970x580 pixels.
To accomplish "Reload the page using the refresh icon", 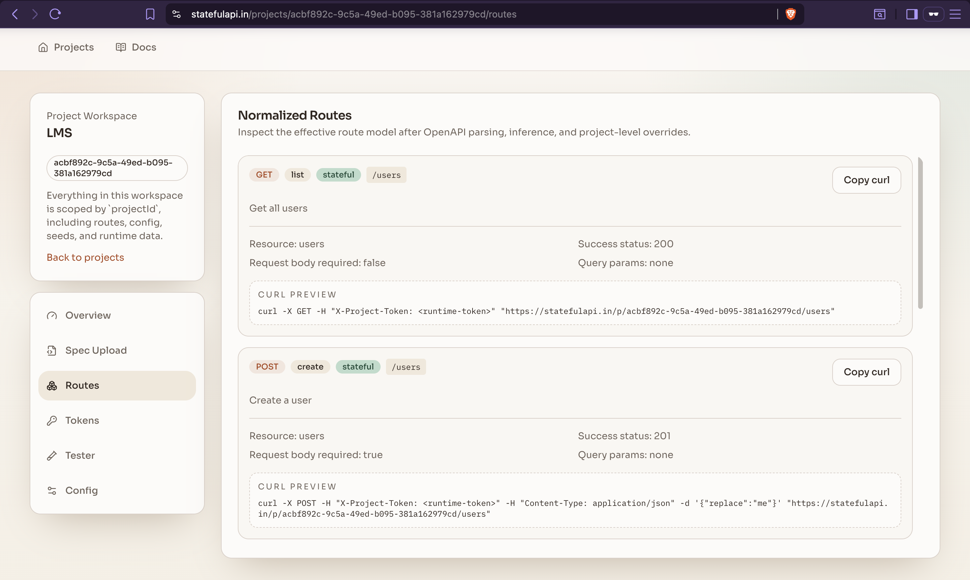I will [55, 14].
